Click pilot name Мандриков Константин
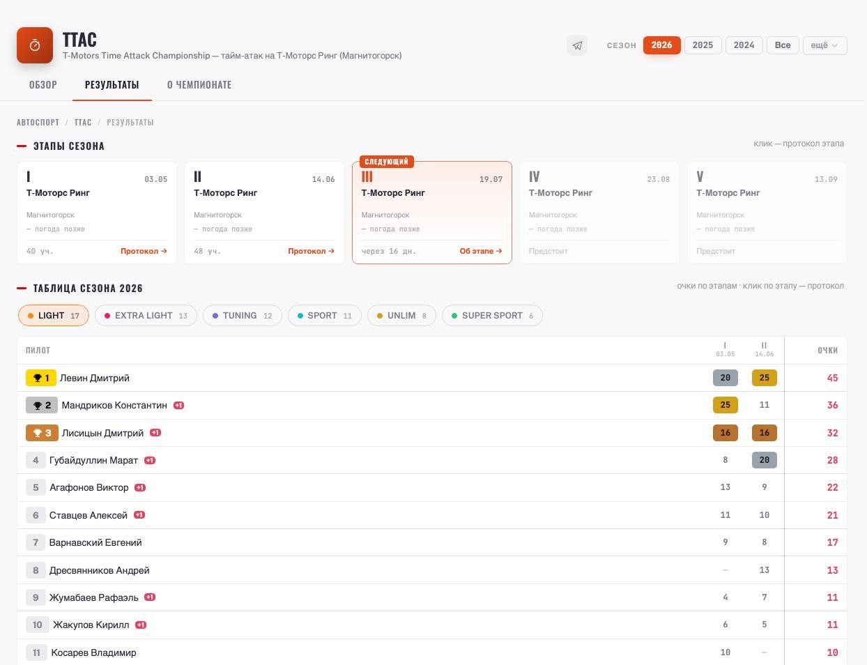 click(114, 405)
